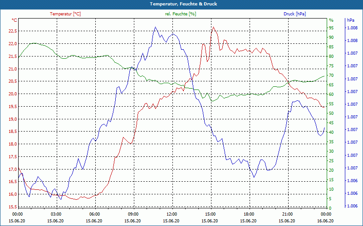Screen dimensions: 363x226
Task: Select the 18:00 time axis label
Action: pos(249,214)
